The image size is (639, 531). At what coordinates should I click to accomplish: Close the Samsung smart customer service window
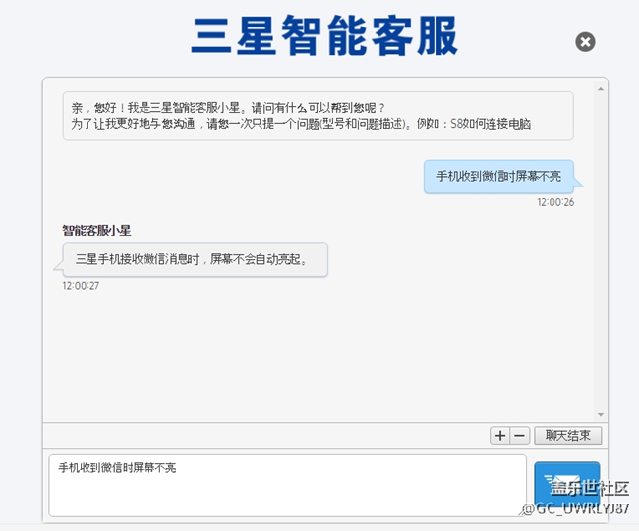[585, 42]
